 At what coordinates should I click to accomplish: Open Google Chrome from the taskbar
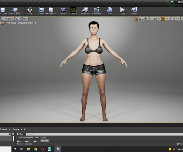tap(36, 149)
